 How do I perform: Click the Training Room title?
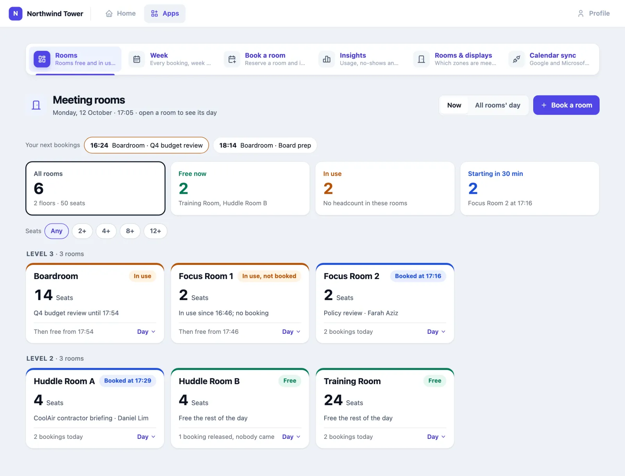(x=352, y=381)
